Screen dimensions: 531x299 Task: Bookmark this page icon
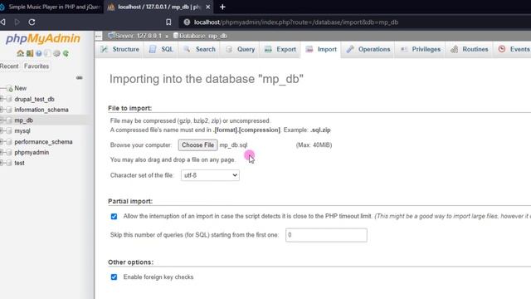pos(168,22)
